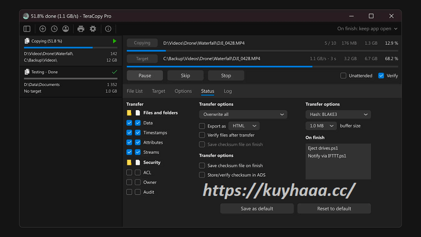This screenshot has width=421, height=237.
Task: Select the Status tab
Action: coord(207,91)
